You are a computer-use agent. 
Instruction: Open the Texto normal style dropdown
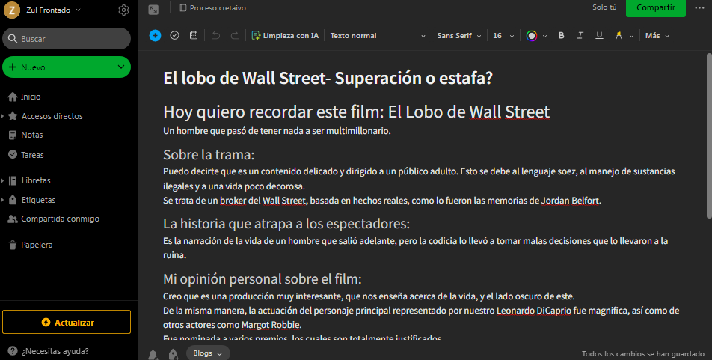click(x=378, y=35)
